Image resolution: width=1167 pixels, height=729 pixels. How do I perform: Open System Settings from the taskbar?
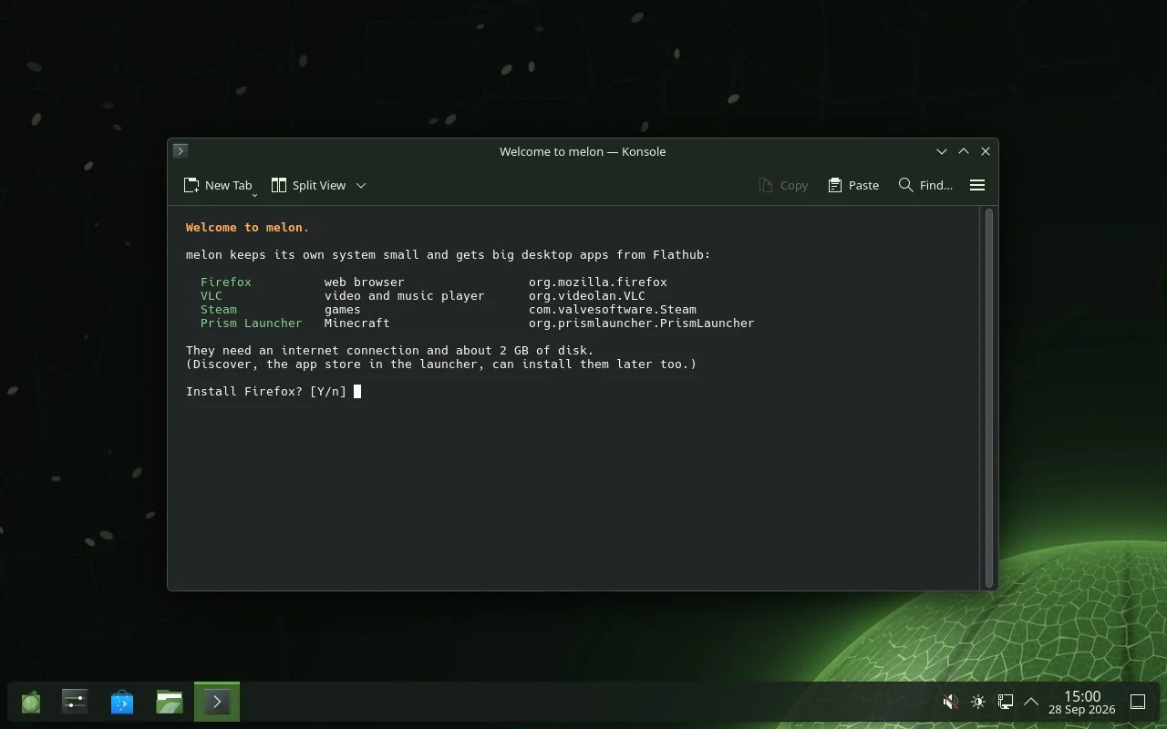75,702
